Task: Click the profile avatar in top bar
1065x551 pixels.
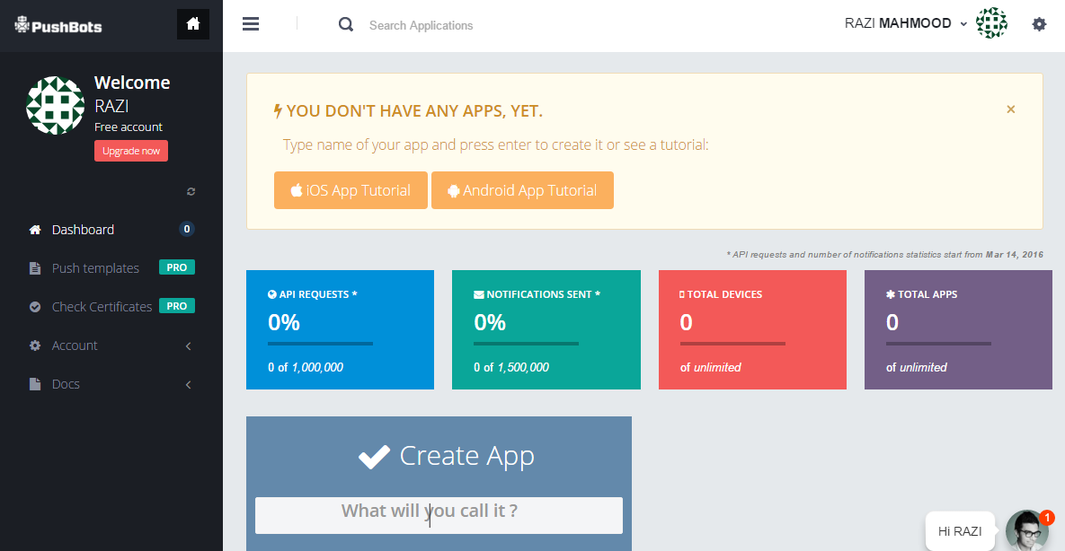Action: click(x=991, y=23)
